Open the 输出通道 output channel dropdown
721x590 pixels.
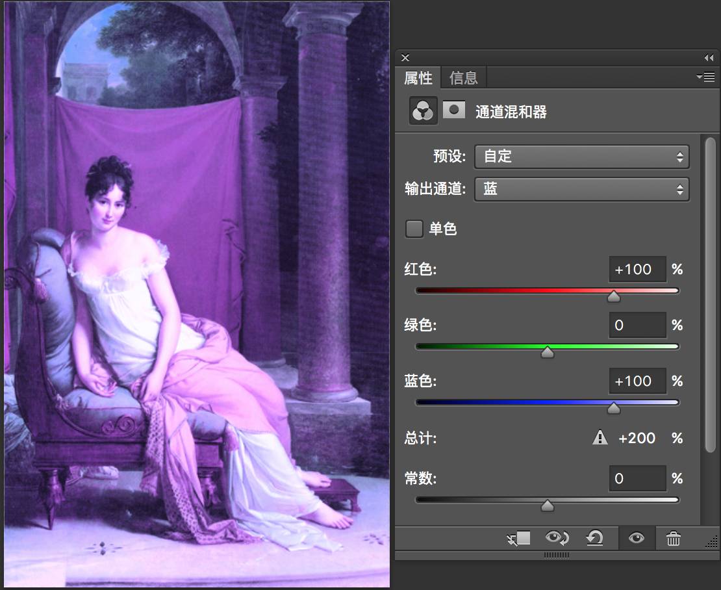pos(582,189)
